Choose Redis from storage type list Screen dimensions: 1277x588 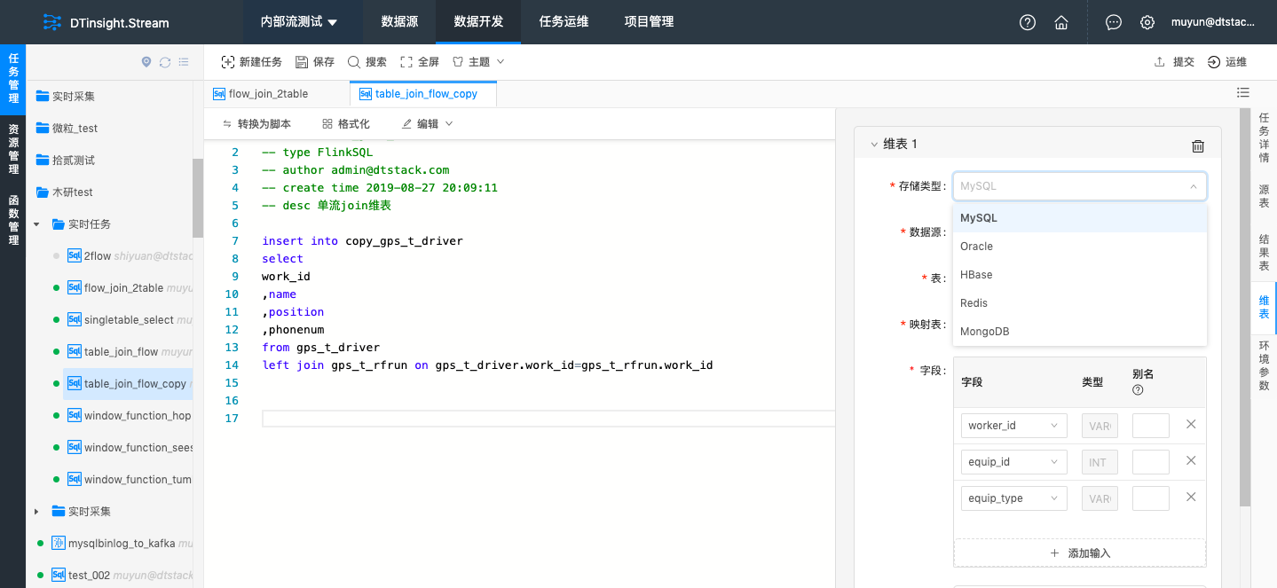click(x=1079, y=303)
